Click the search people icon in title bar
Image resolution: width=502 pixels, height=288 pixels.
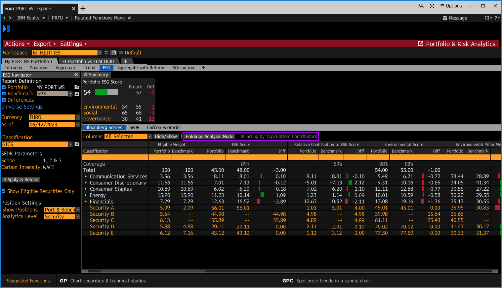click(x=421, y=6)
